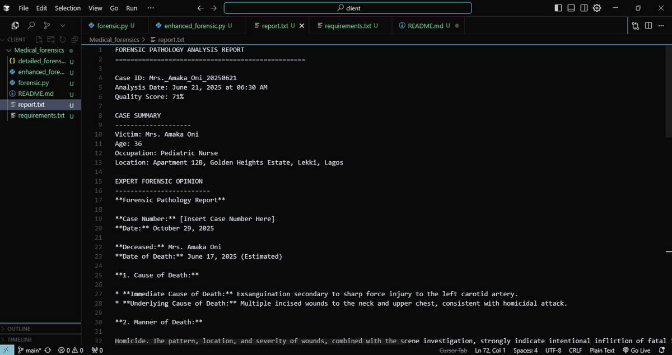Click the Ln 72, Col 1 cursor position
The height and width of the screenshot is (355, 672).
click(490, 350)
